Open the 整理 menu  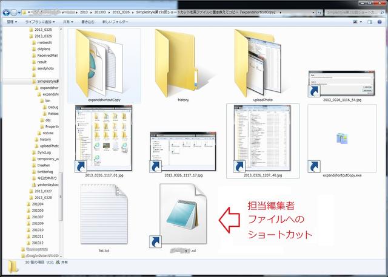pyautogui.click(x=12, y=22)
